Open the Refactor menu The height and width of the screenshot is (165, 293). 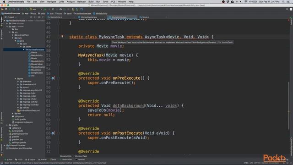[x=81, y=2]
